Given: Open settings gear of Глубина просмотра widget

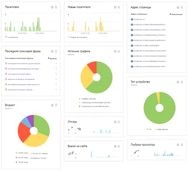Looking at the screenshot, I should coord(178,145).
